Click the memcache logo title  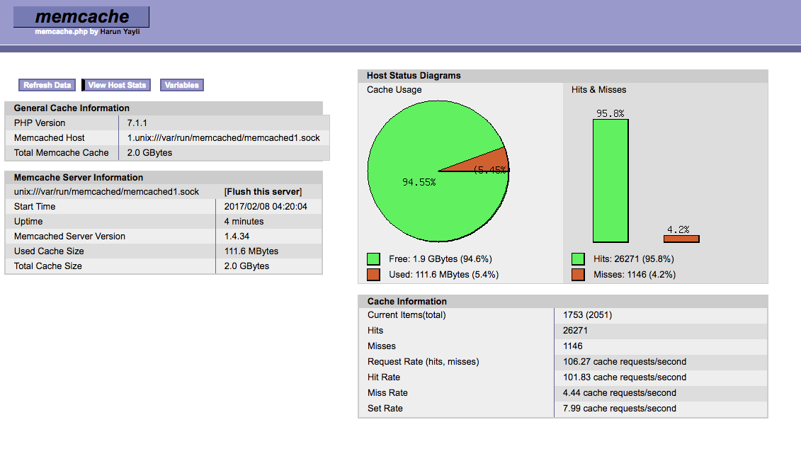tap(81, 16)
